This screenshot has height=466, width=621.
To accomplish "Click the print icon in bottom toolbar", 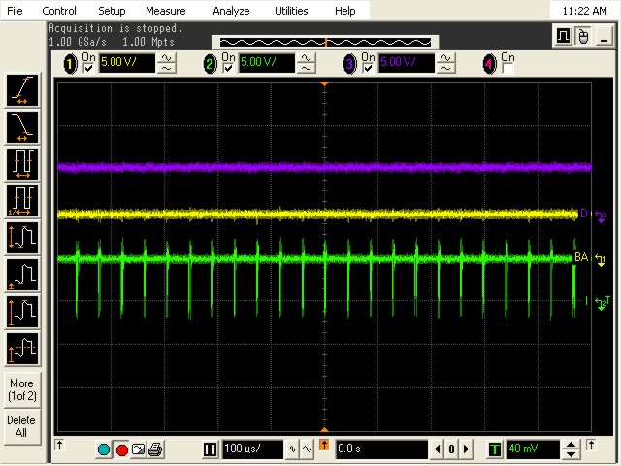I will tap(155, 449).
